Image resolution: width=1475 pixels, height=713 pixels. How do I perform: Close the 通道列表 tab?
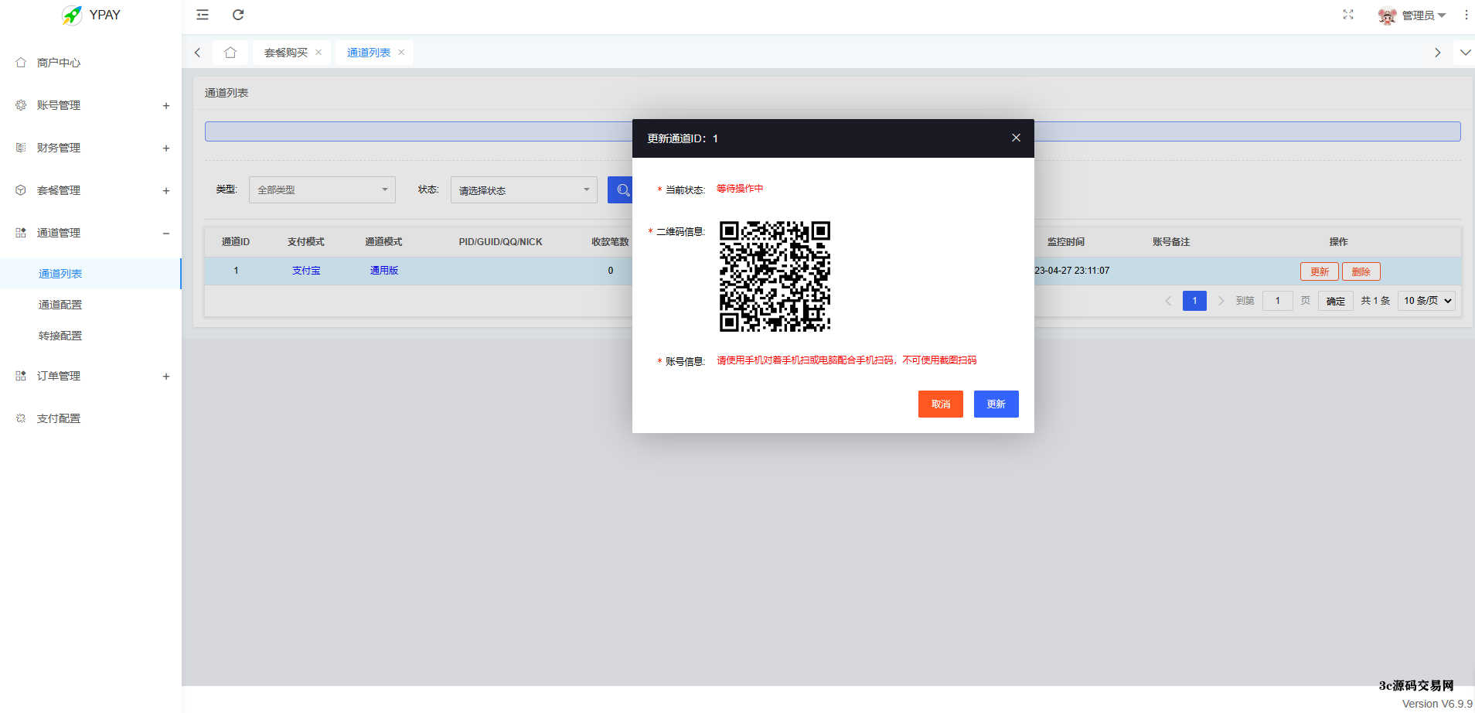401,53
